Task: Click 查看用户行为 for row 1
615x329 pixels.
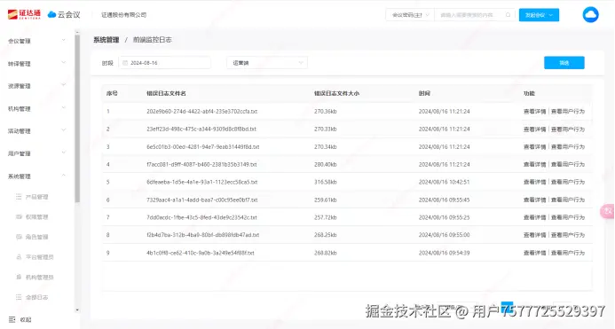Action: coord(568,112)
